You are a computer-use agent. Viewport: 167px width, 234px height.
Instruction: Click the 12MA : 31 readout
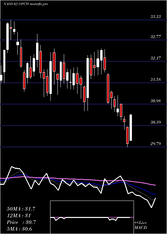[x=19, y=216]
